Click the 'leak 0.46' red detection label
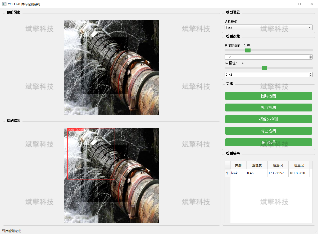This screenshot has height=234, width=318. click(75, 130)
